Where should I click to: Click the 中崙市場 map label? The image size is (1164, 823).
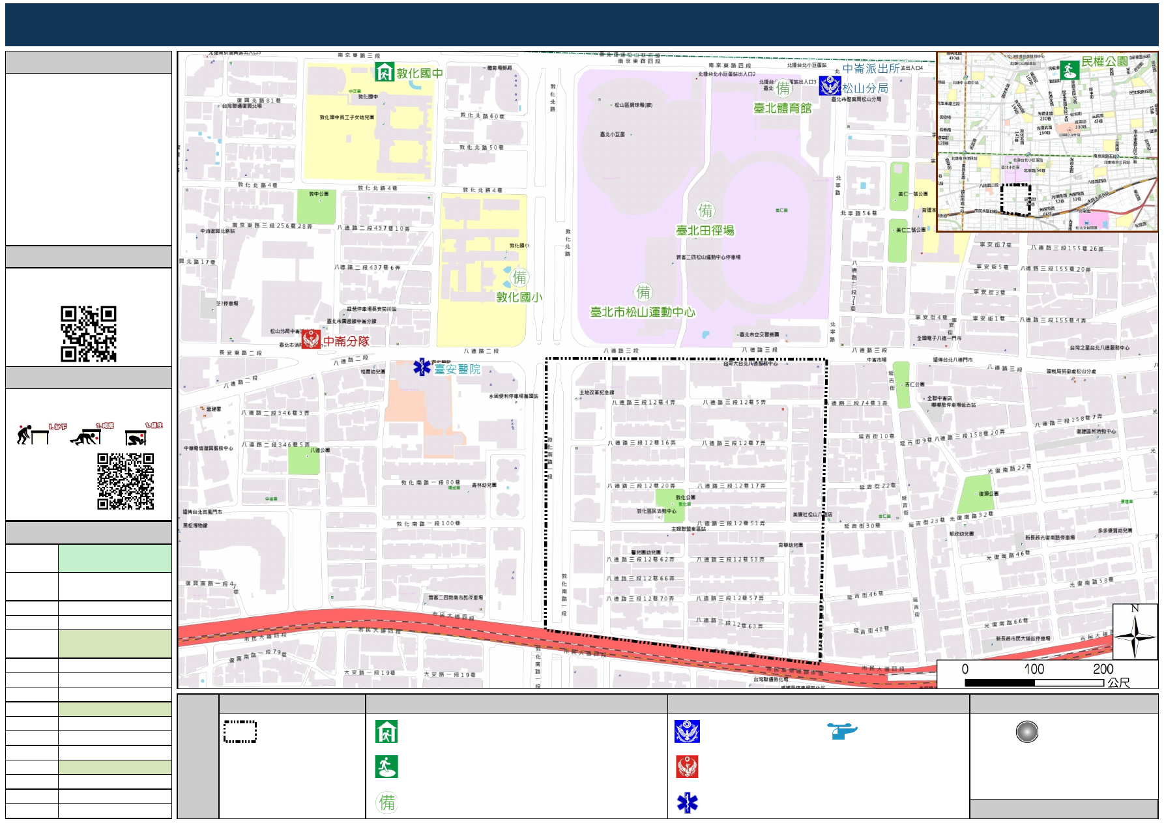pos(877,360)
